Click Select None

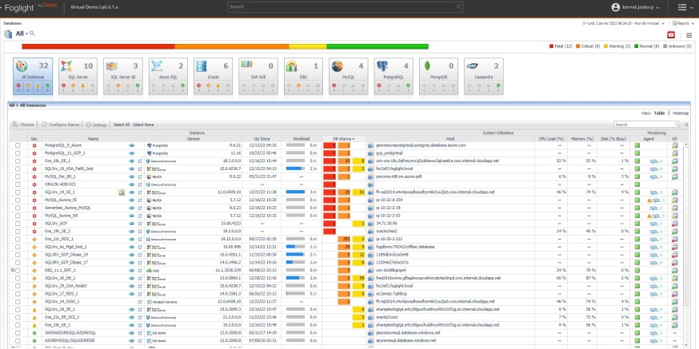tap(143, 125)
